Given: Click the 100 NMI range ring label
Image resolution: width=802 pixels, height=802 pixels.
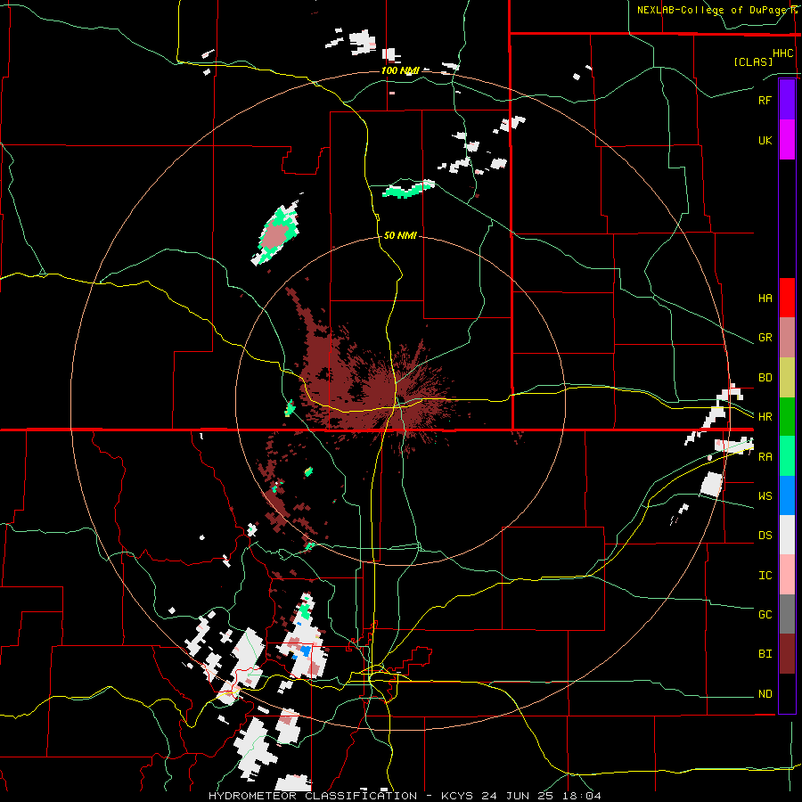Looking at the screenshot, I should click(400, 70).
